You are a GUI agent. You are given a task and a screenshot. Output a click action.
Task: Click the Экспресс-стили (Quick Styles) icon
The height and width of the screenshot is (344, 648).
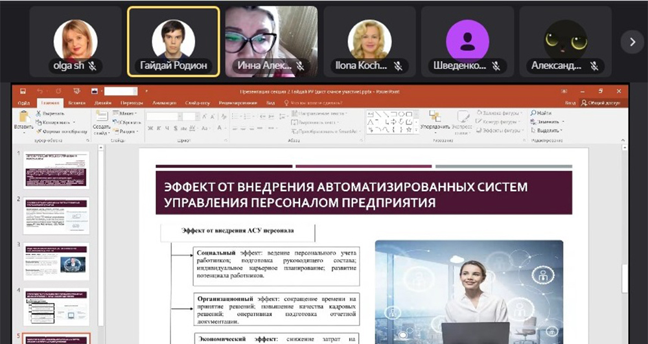point(463,118)
